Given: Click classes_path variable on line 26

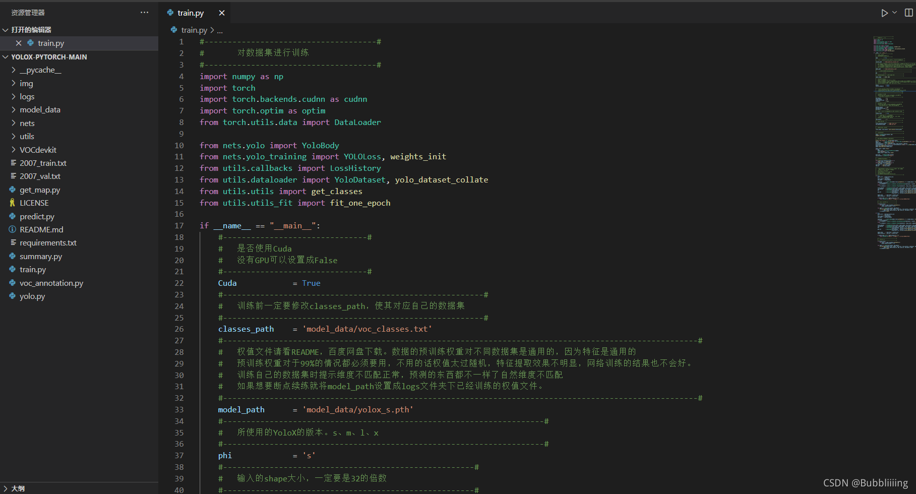Looking at the screenshot, I should tap(246, 329).
